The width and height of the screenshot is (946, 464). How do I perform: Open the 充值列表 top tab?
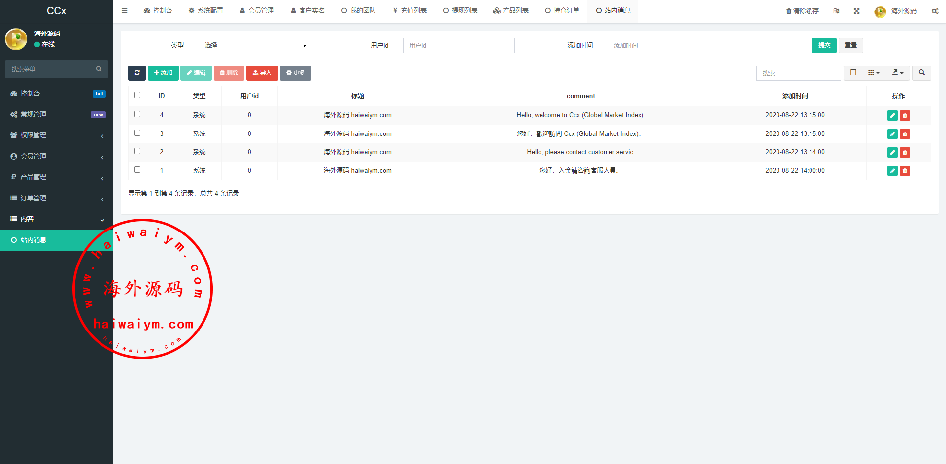pyautogui.click(x=409, y=11)
